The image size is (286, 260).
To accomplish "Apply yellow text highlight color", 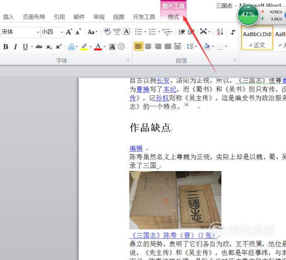I will tap(84, 47).
